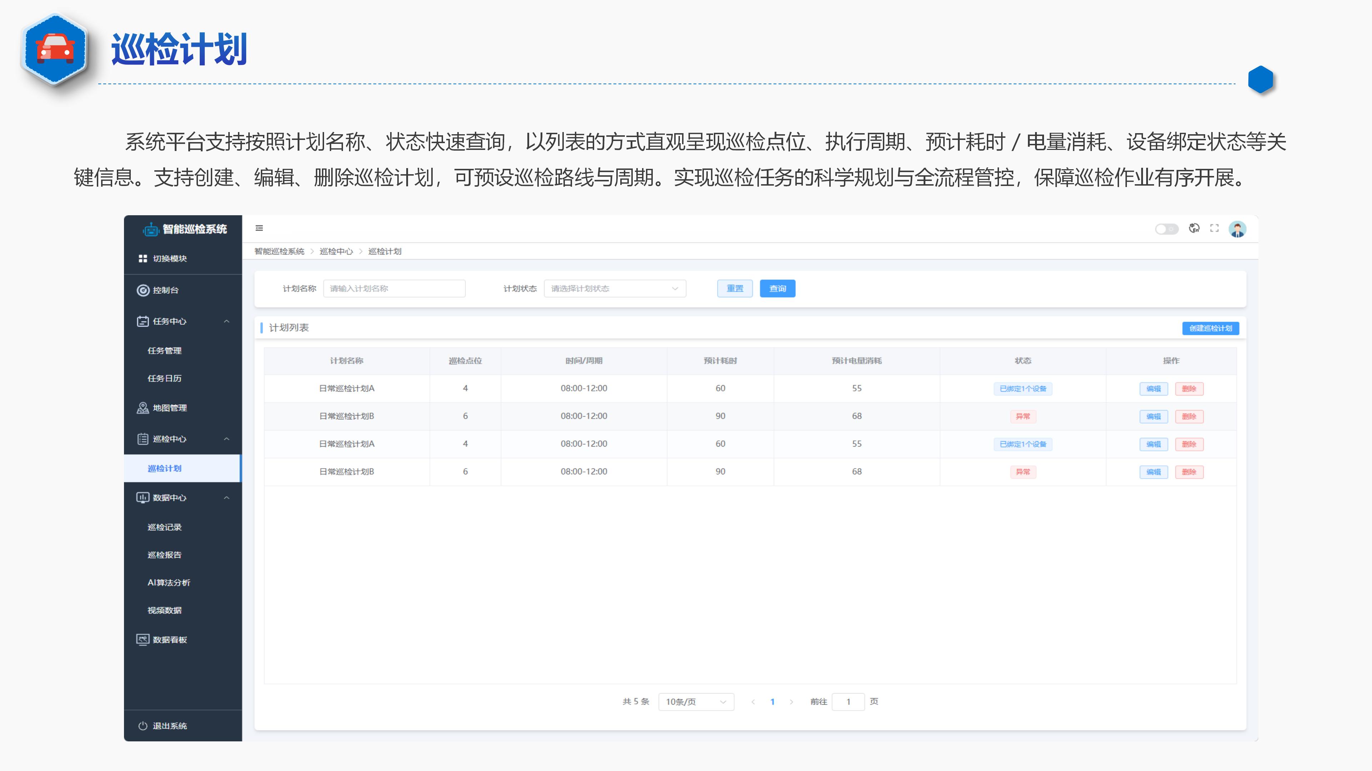1372x771 pixels.
Task: Go to the next page arrow
Action: [791, 702]
